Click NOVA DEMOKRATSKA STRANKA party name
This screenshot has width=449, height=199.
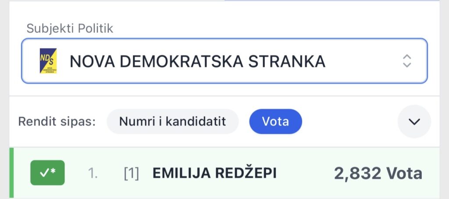coord(197,61)
